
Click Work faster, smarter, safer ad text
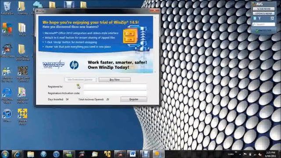pyautogui.click(x=117, y=65)
